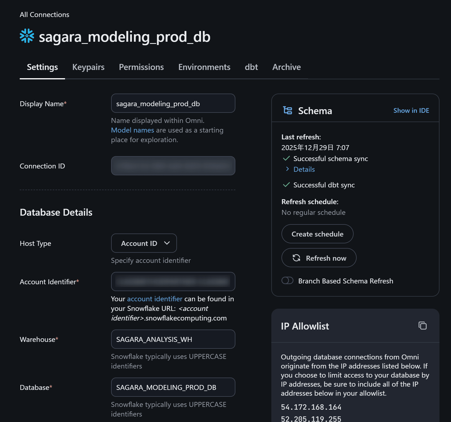The height and width of the screenshot is (422, 451).
Task: Select the dbt tab
Action: coord(251,67)
